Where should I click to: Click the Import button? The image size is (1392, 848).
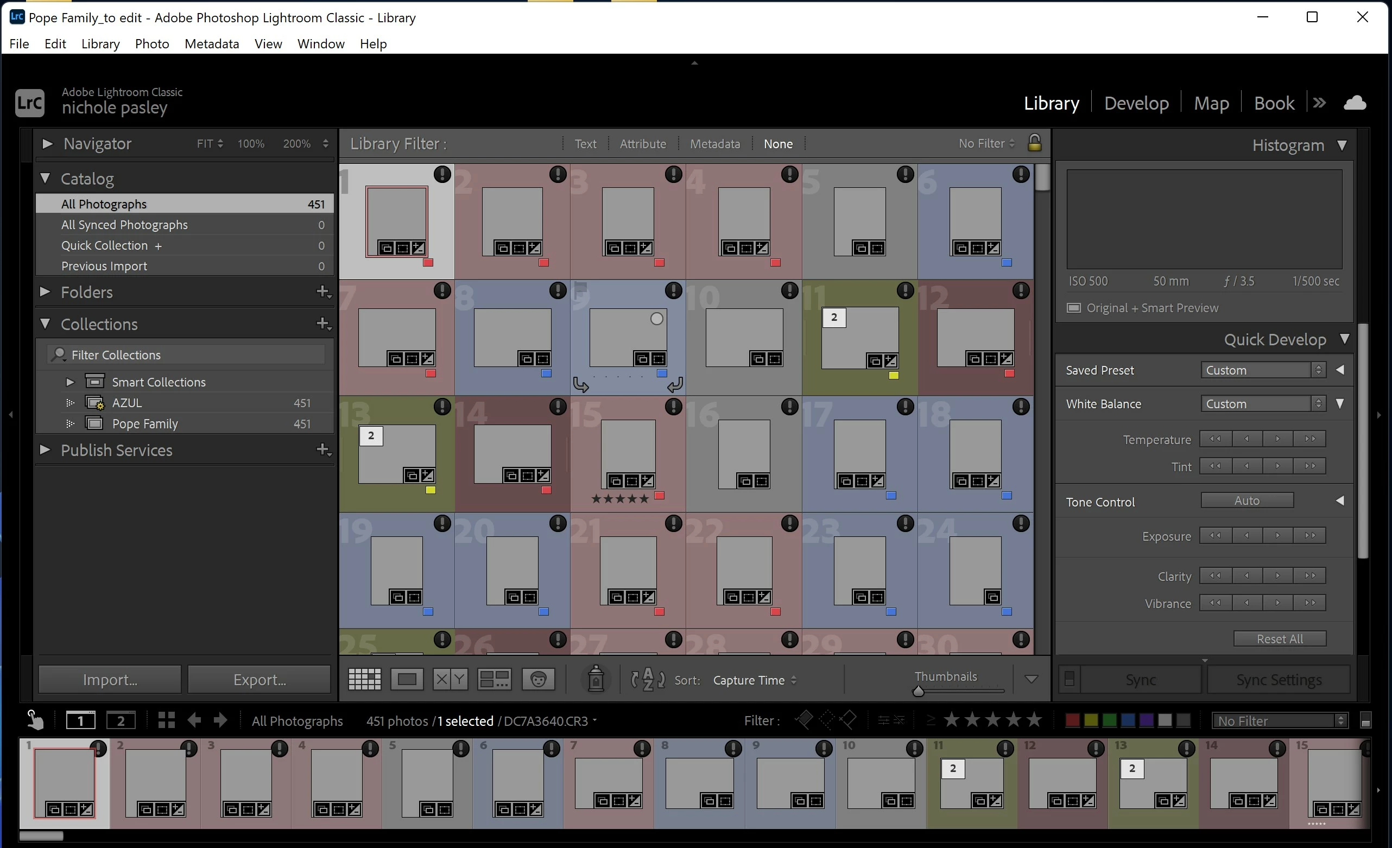click(110, 679)
